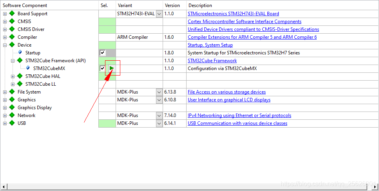This screenshot has width=379, height=191.
Task: Open Cortex Microcontroller Software Interface Components link
Action: click(x=245, y=22)
